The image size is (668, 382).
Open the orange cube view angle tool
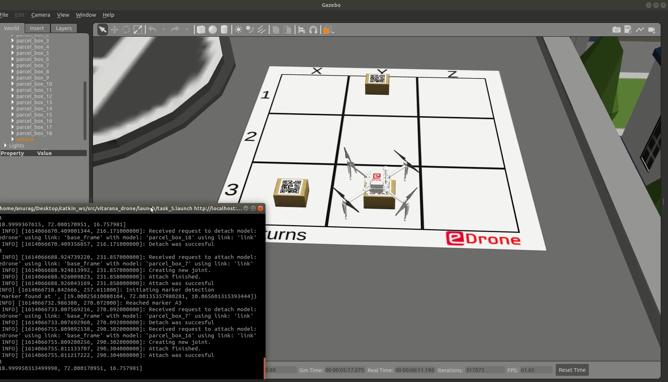328,30
